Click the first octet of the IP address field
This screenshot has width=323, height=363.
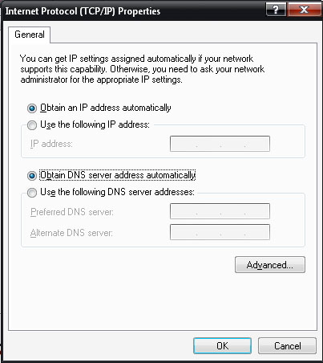click(184, 144)
